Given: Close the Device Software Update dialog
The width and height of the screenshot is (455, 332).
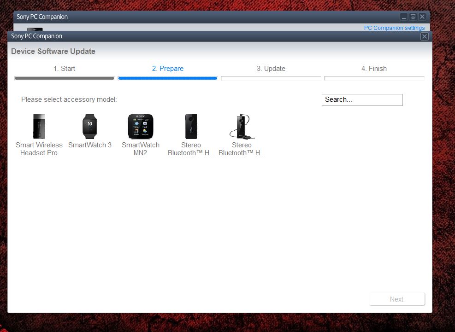Looking at the screenshot, I should tap(424, 36).
